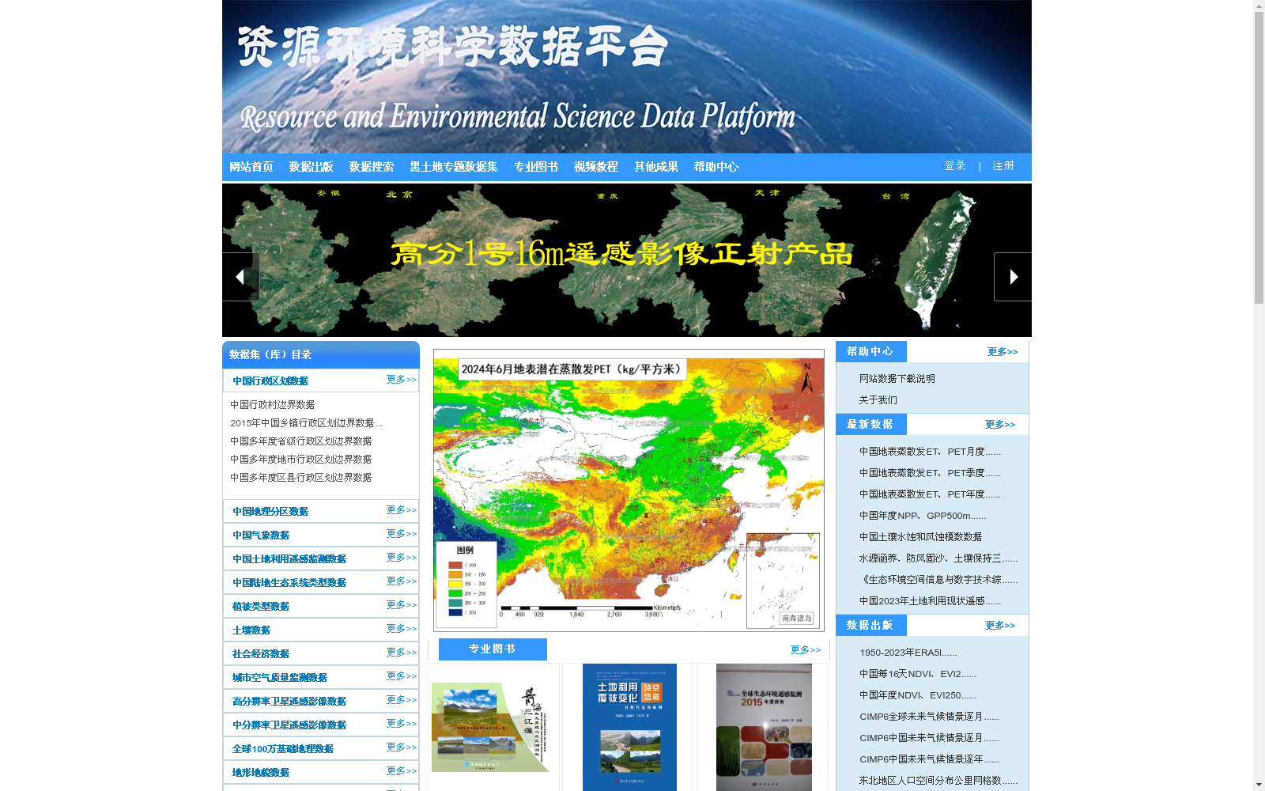Viewport: 1265px width, 791px height.
Task: Open the 视频教程 menu item
Action: (596, 167)
